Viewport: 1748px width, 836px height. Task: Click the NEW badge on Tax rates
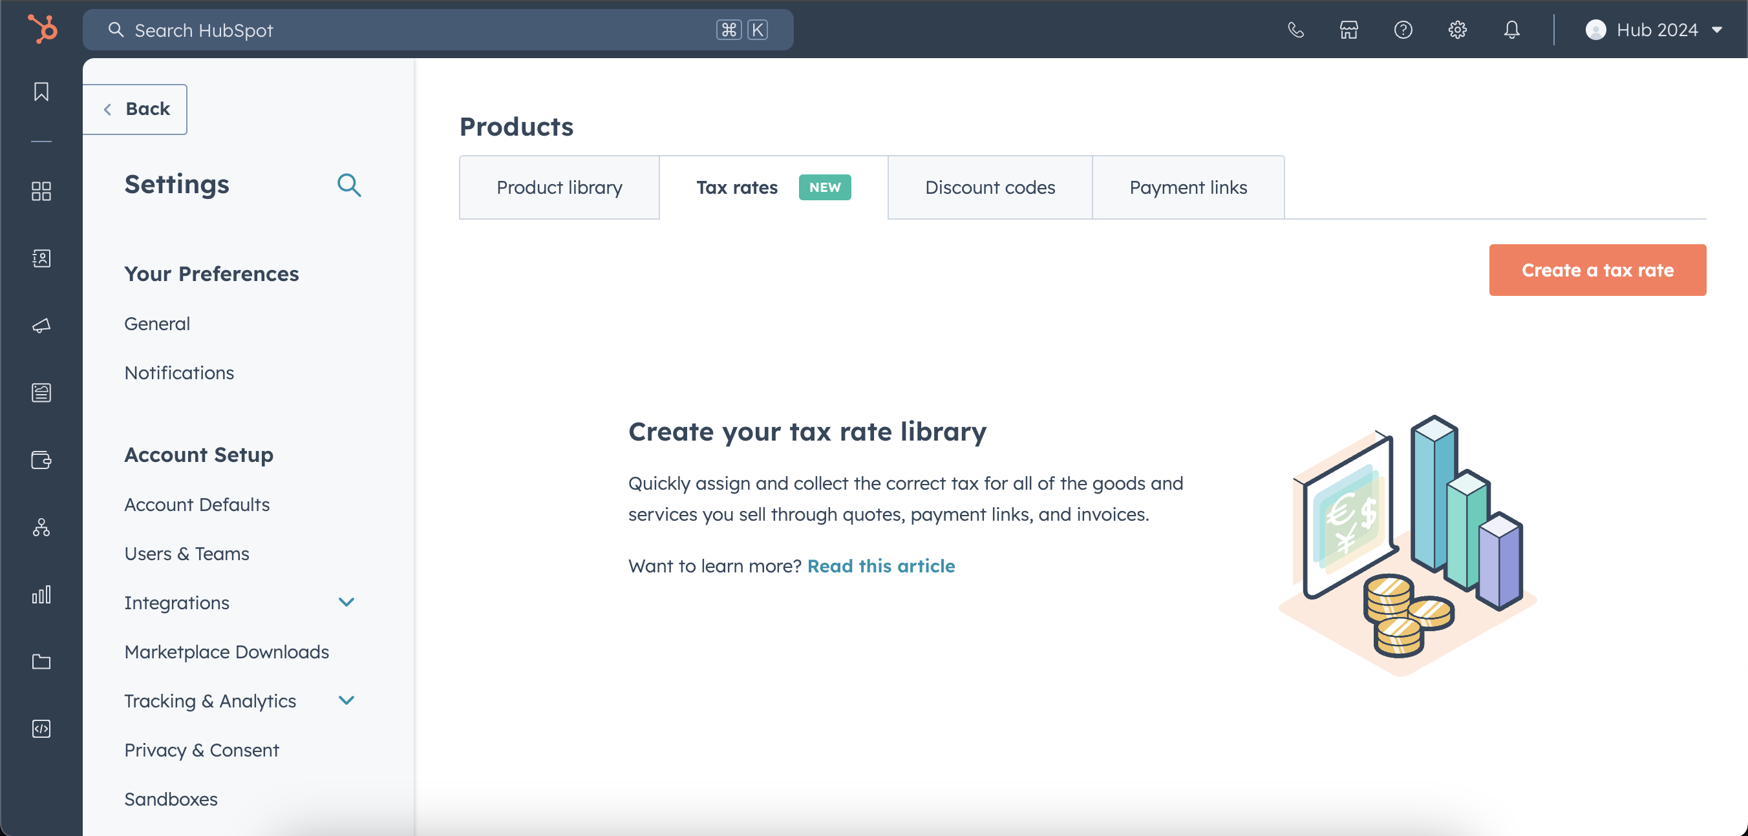pos(824,187)
